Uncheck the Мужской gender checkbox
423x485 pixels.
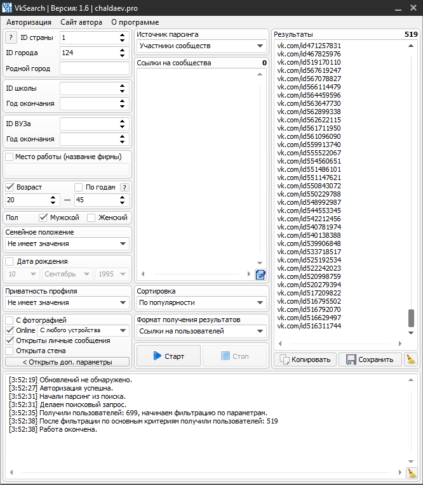[43, 217]
